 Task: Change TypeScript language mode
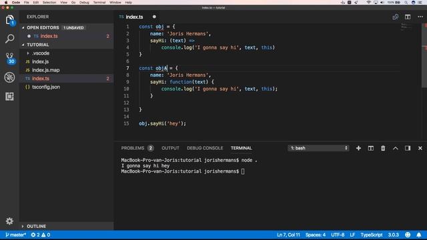coord(372,235)
